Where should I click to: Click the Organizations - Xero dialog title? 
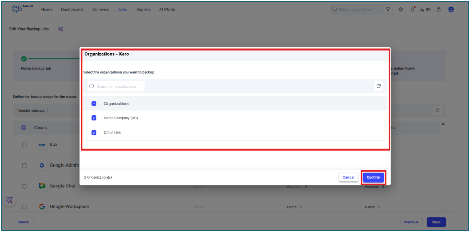107,55
